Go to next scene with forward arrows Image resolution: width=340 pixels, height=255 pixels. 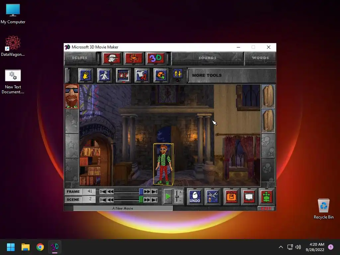click(147, 200)
